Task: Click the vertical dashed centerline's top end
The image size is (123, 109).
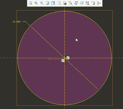Action: point(65,8)
